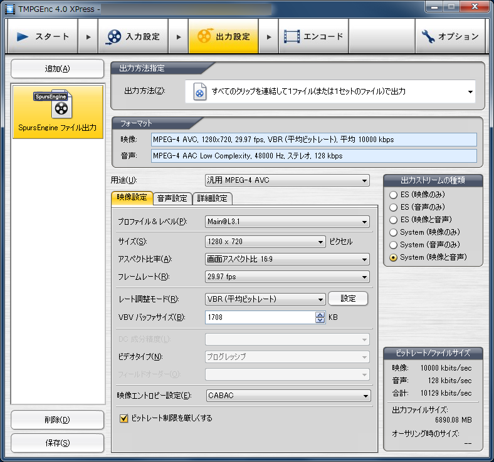Open ビデオタイプ プログレッシブ dropdown

[287, 357]
